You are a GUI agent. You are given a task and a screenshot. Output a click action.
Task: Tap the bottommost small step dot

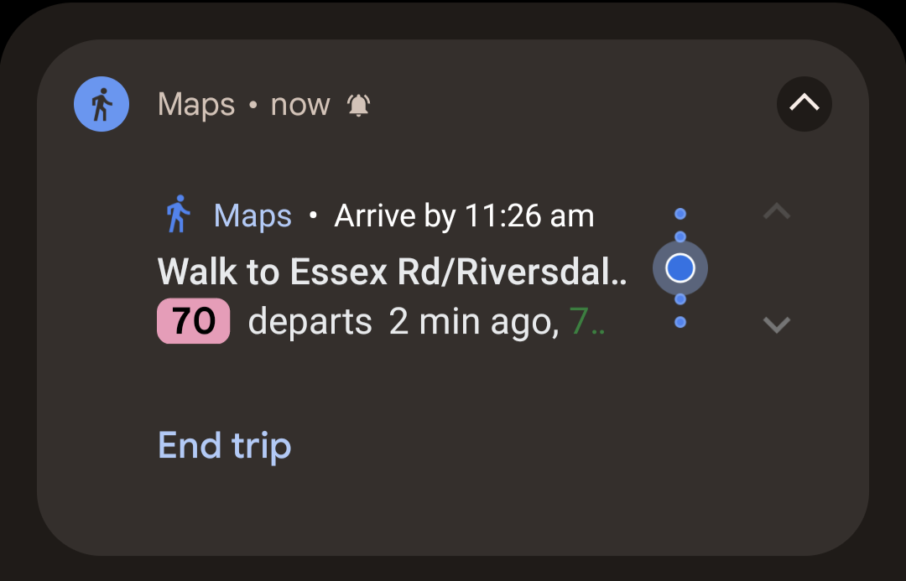680,322
